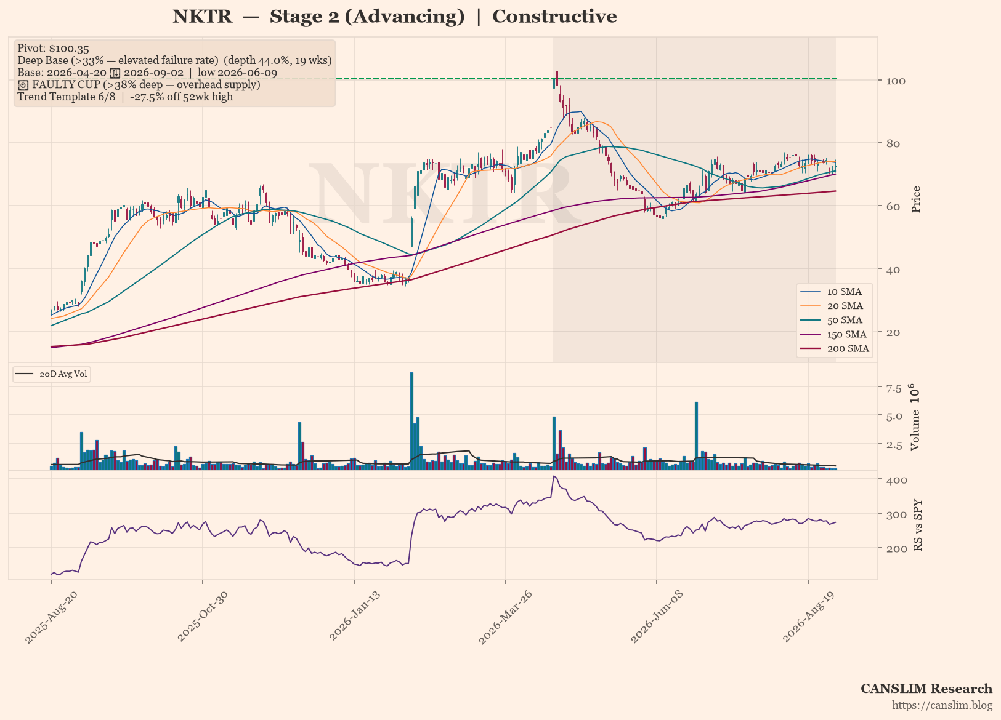Click the price peak candle above 100

(x=554, y=73)
